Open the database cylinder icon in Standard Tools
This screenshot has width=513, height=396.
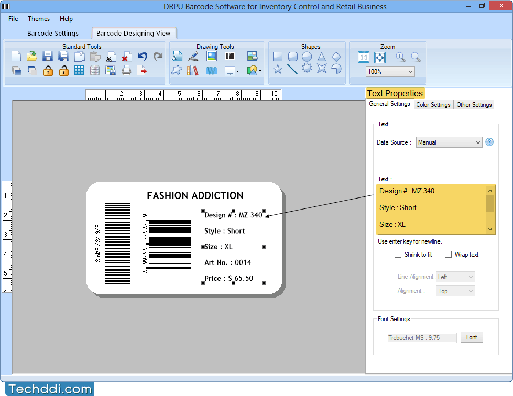[94, 71]
